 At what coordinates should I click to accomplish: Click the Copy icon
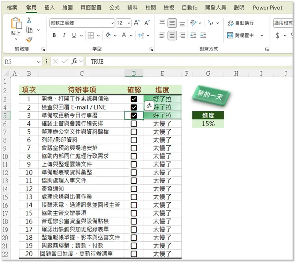pos(29,30)
